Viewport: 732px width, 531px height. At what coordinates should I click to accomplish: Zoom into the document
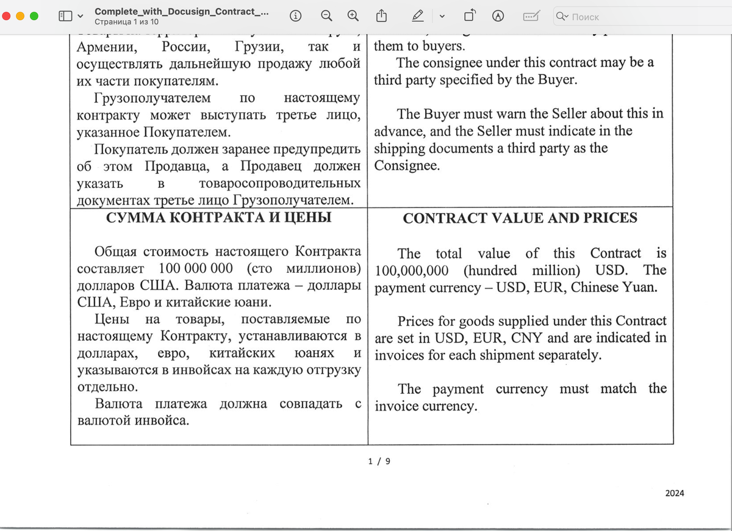(353, 16)
